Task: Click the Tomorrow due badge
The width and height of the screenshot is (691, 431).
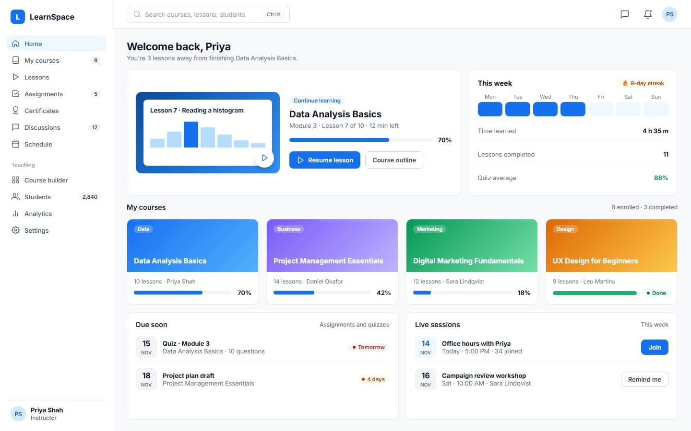Action: [x=369, y=347]
